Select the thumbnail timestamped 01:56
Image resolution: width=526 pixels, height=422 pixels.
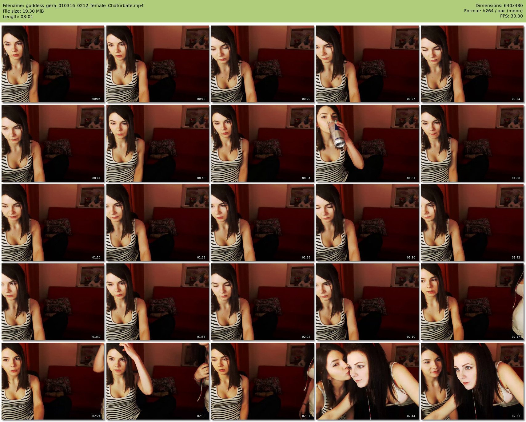pyautogui.click(x=158, y=302)
